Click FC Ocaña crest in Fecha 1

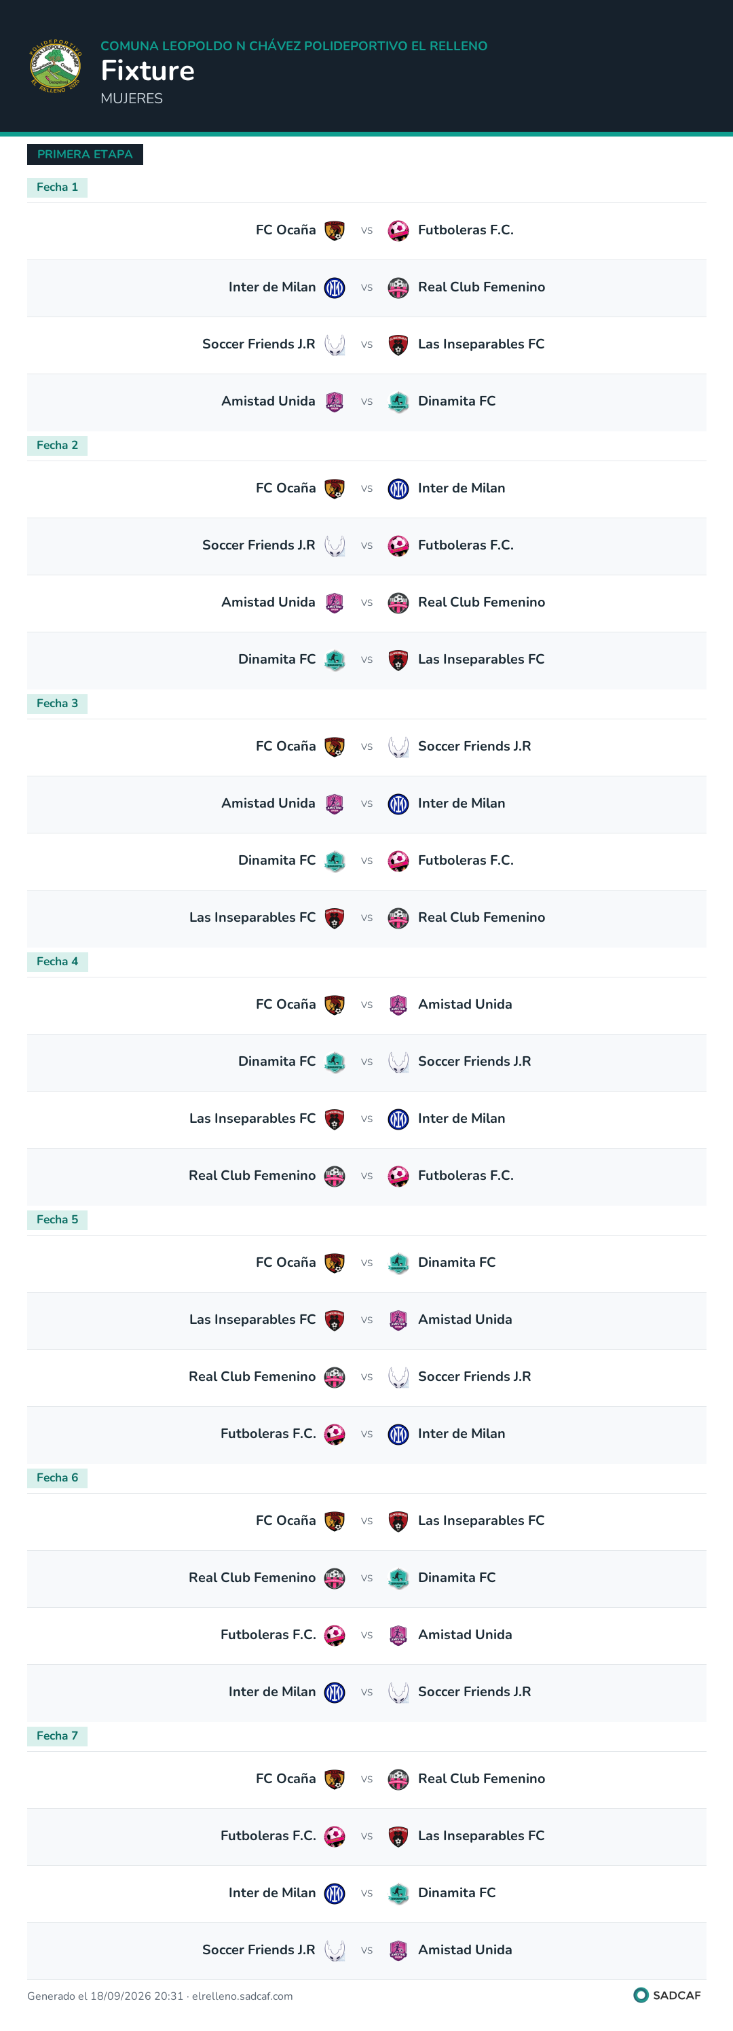click(x=335, y=231)
